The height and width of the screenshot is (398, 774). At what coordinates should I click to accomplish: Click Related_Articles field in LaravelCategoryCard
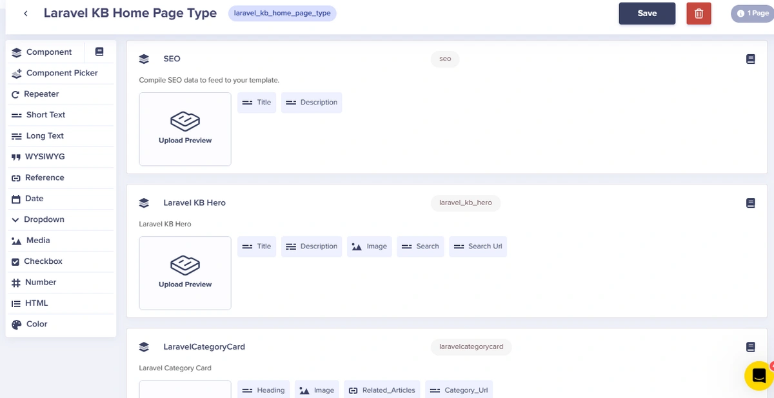pos(382,390)
